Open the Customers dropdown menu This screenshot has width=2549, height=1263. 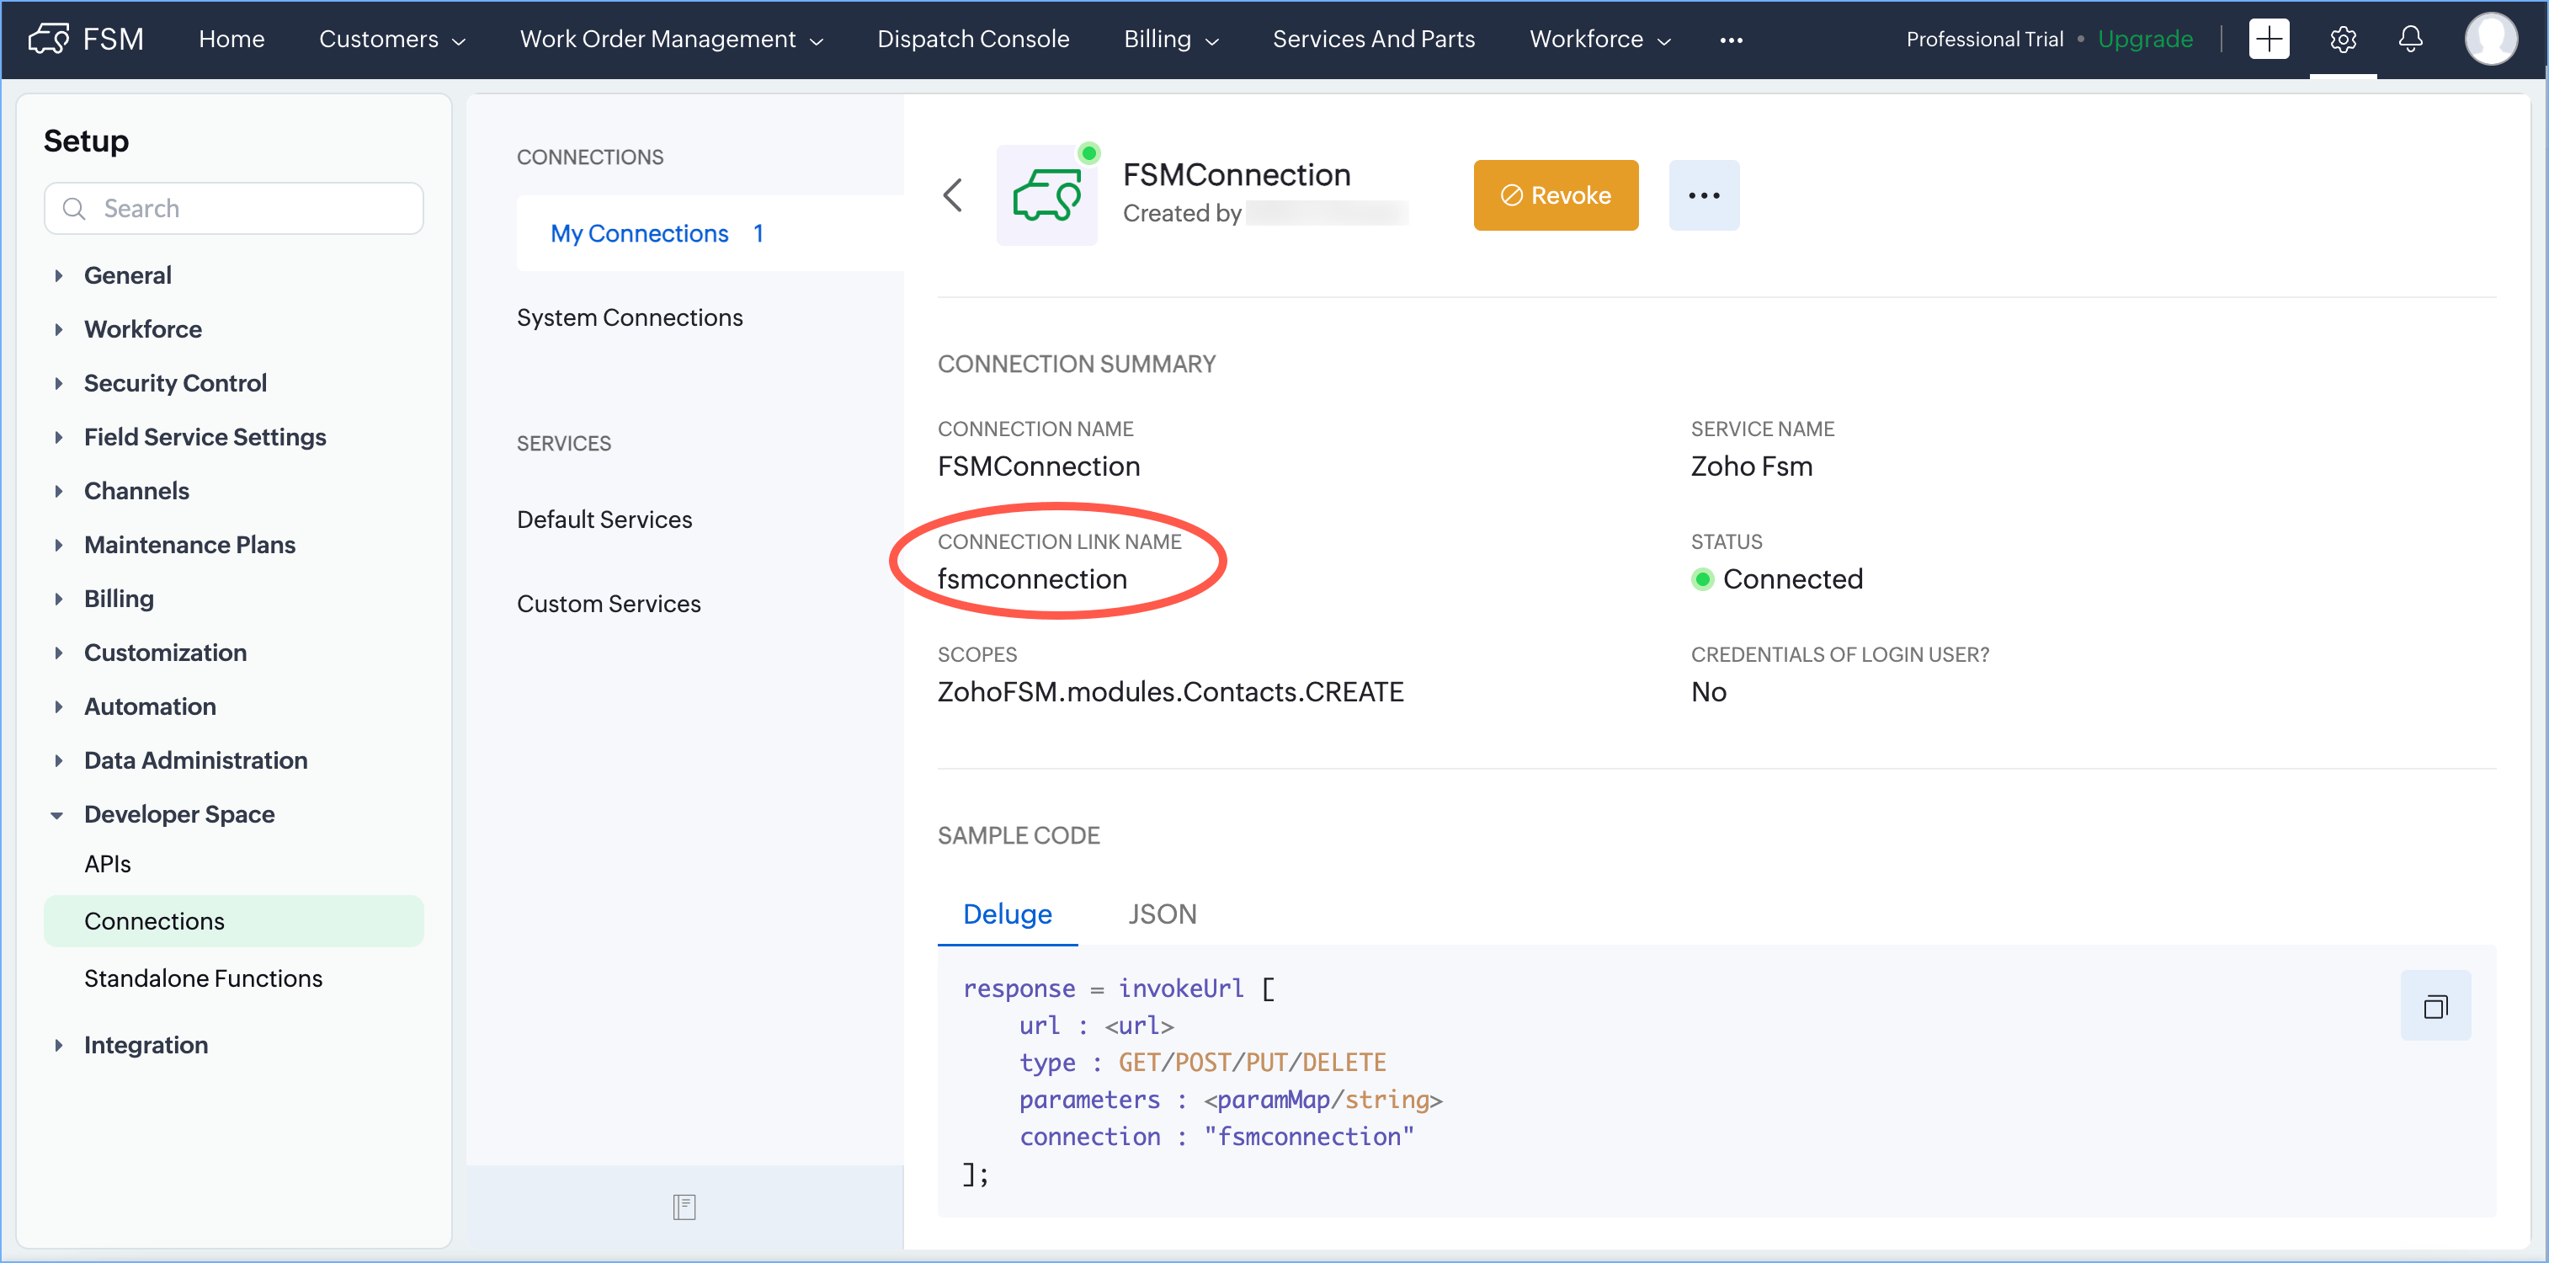point(391,40)
